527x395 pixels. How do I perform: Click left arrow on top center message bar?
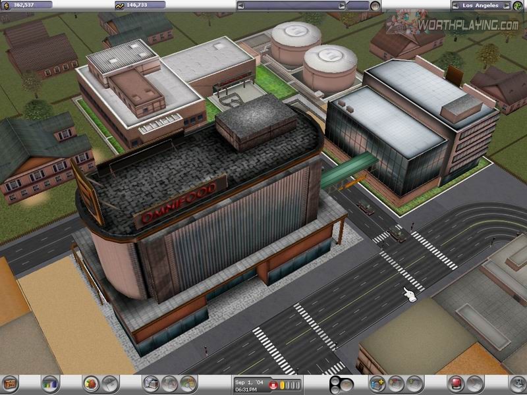(238, 5)
